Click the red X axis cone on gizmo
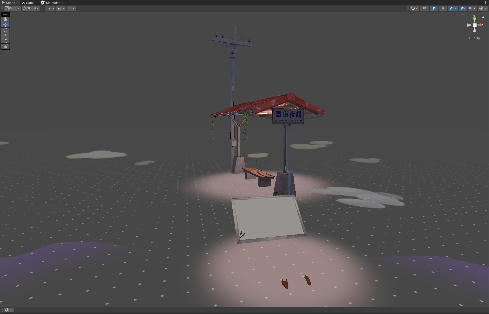 (480, 25)
